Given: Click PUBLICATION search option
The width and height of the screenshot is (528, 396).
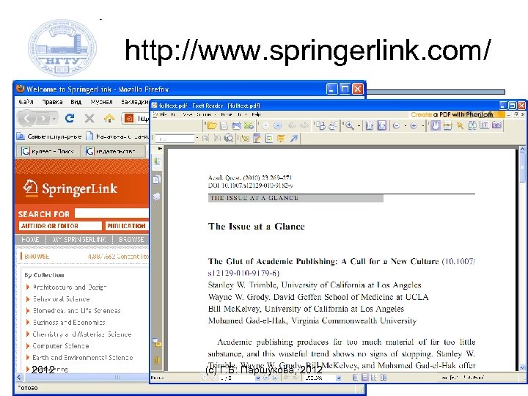Looking at the screenshot, I should (127, 226).
